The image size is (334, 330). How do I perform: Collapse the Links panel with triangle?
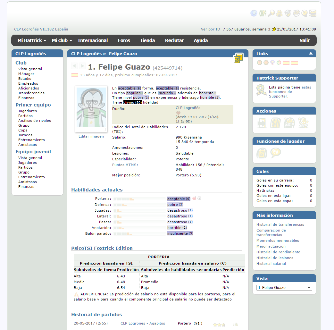(311, 53)
